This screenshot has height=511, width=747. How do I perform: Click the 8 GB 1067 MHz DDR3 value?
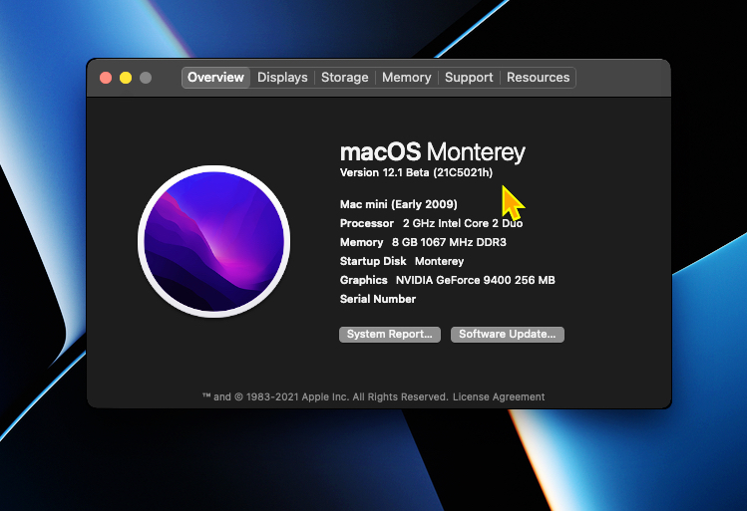point(449,242)
